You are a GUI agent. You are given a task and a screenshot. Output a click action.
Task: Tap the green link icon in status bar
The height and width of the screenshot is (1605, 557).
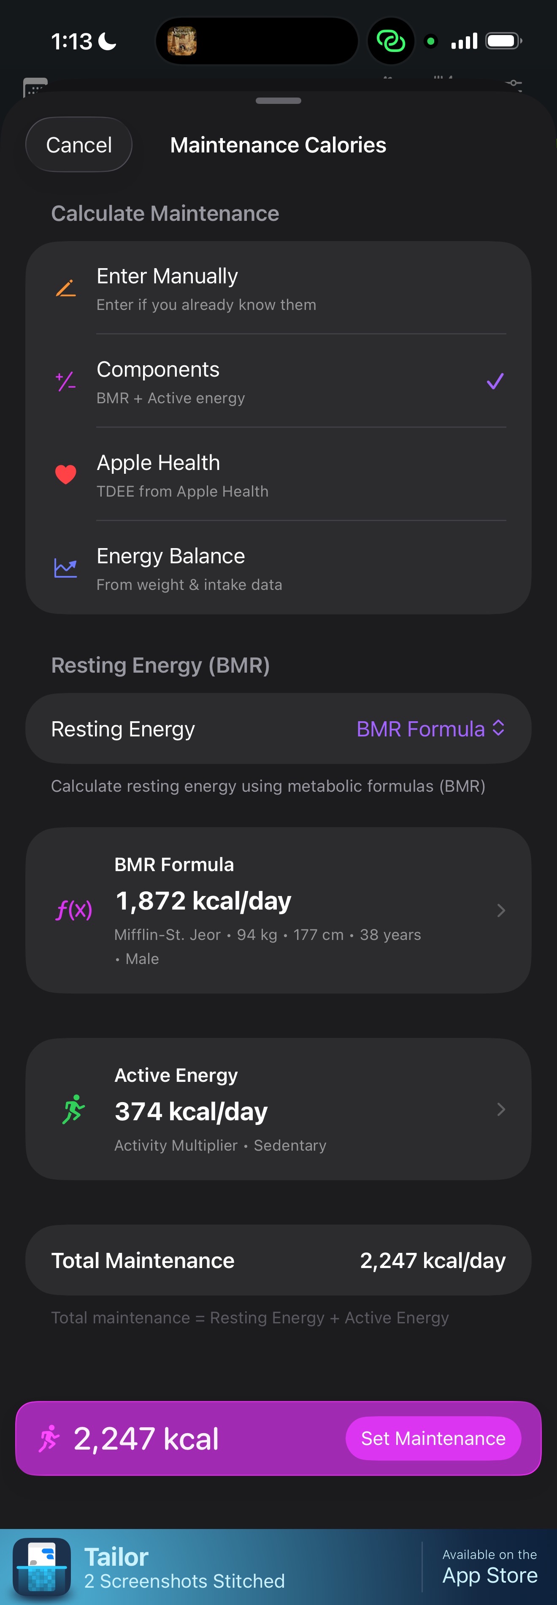click(391, 42)
